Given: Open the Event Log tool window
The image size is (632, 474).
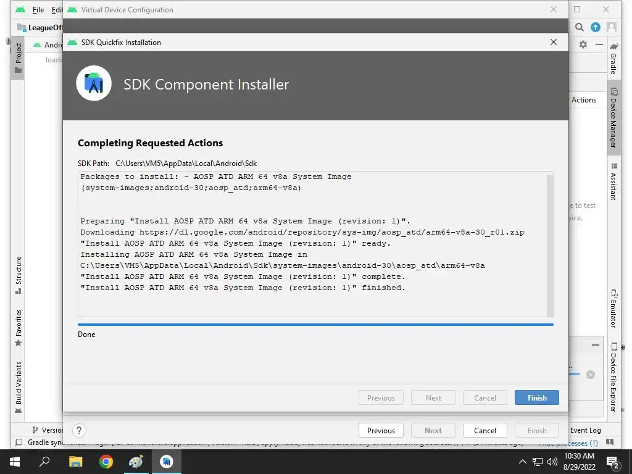Looking at the screenshot, I should [x=585, y=430].
